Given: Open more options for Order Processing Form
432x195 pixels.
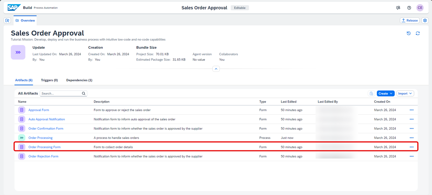Looking at the screenshot, I should coord(412,147).
